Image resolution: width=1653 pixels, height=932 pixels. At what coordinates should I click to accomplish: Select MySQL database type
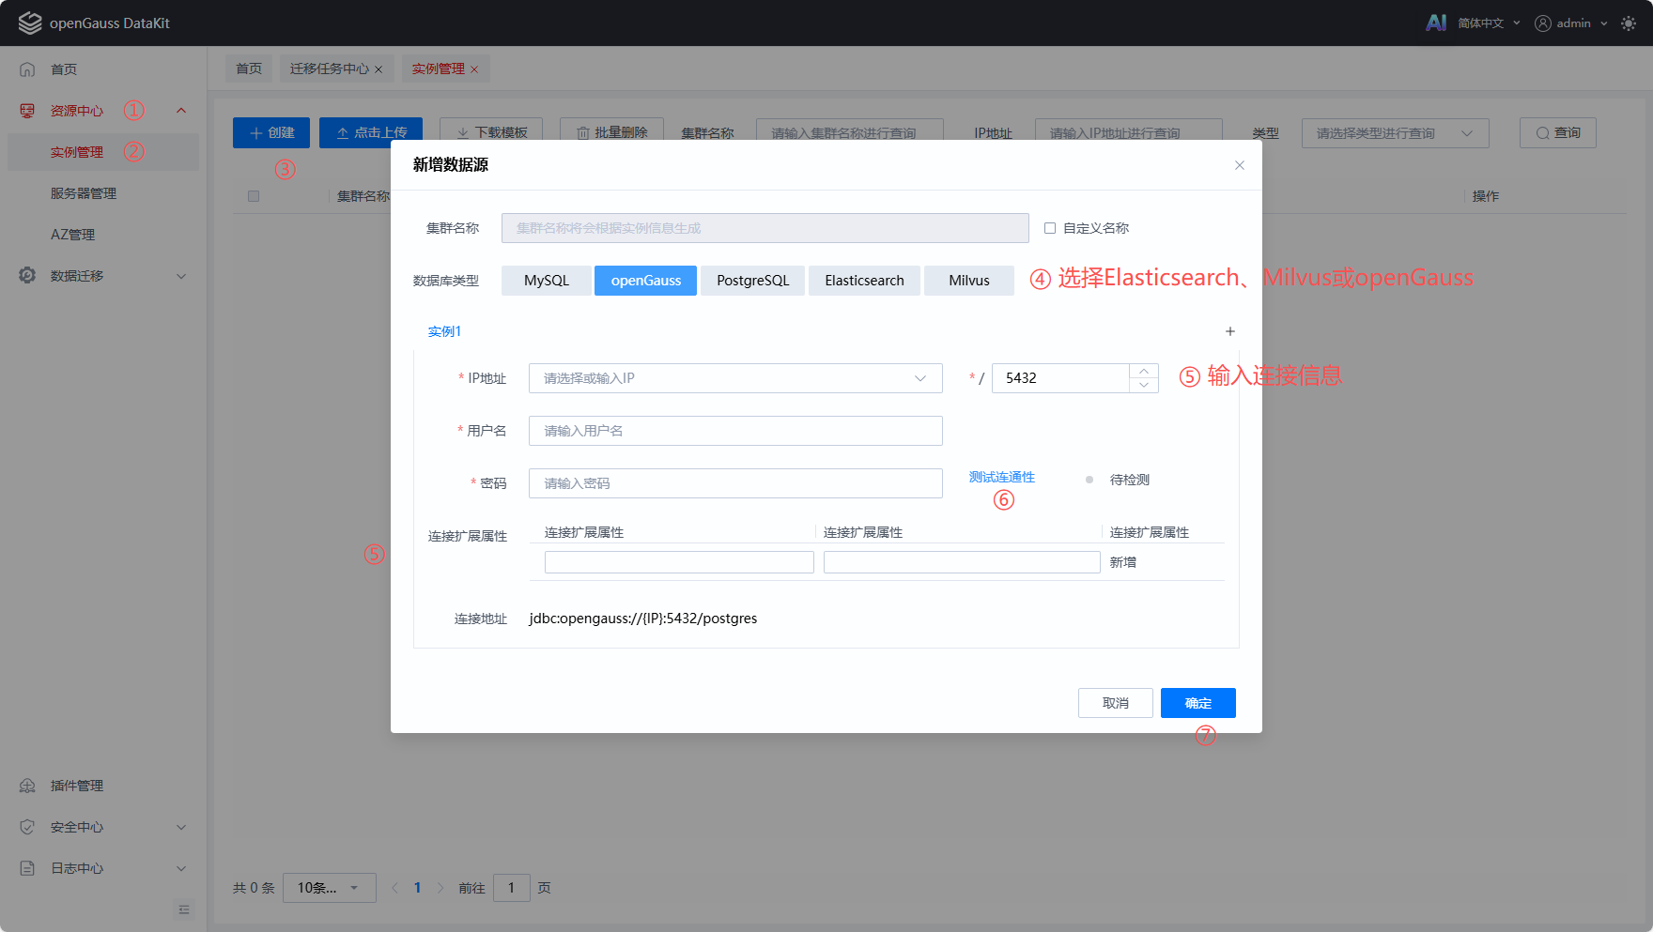547,281
